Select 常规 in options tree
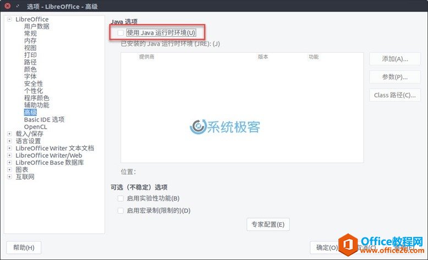Screen dimensions: 428x260 [30, 34]
